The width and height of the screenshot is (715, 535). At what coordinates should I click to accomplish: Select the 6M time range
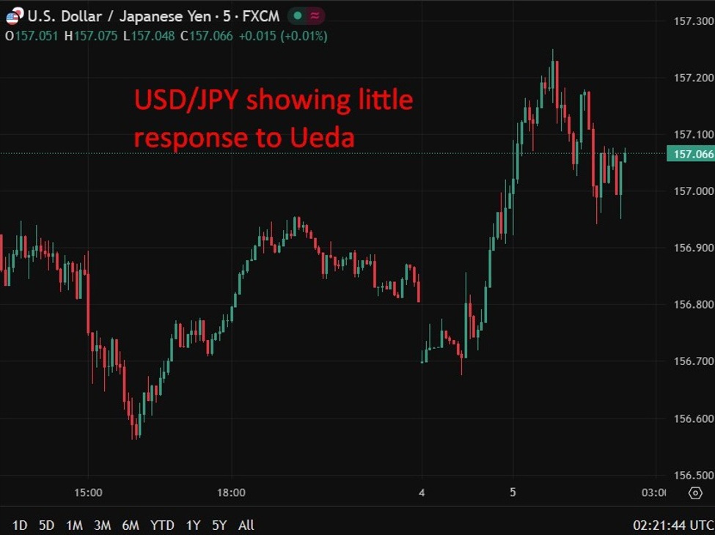coord(131,525)
